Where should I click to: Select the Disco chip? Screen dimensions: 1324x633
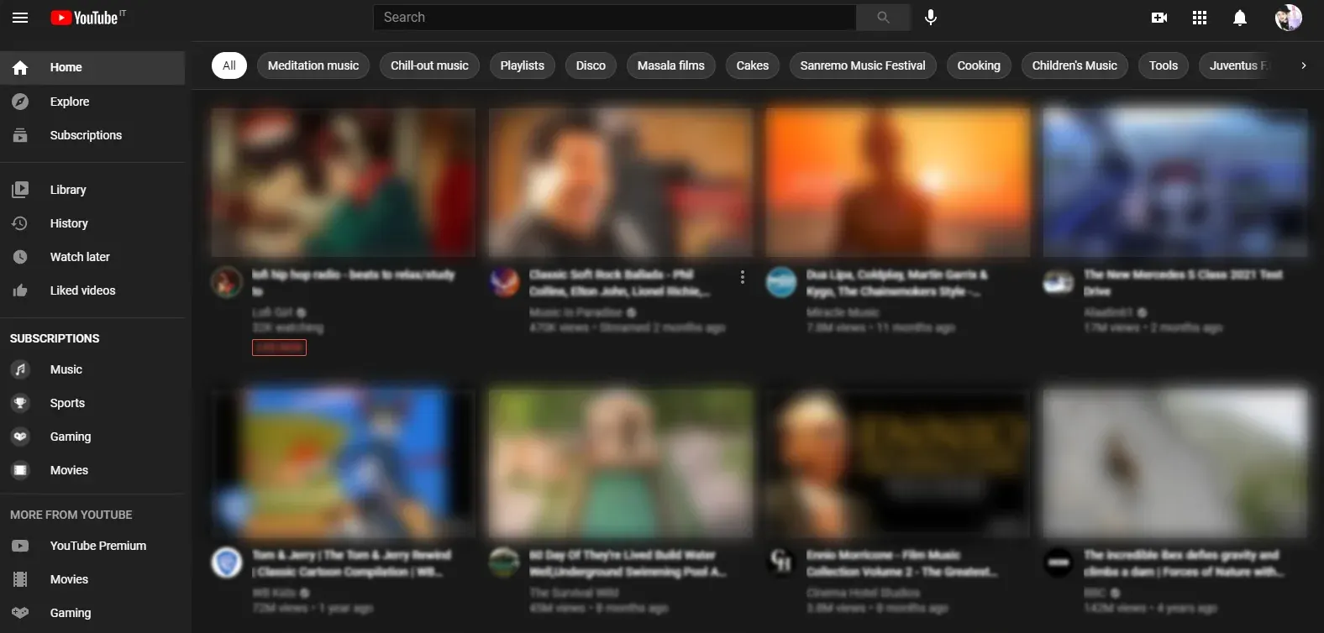591,65
